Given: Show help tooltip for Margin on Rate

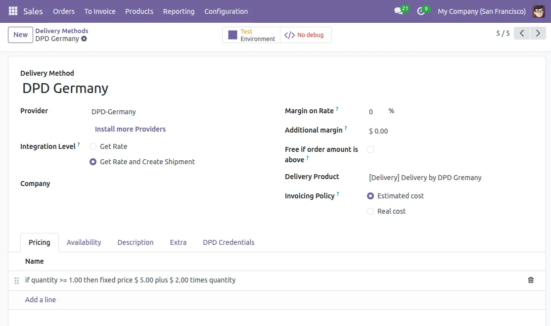Looking at the screenshot, I should [x=337, y=109].
